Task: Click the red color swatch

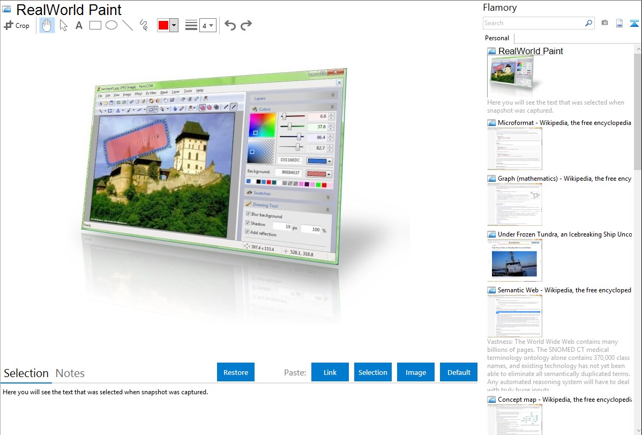Action: pyautogui.click(x=163, y=25)
